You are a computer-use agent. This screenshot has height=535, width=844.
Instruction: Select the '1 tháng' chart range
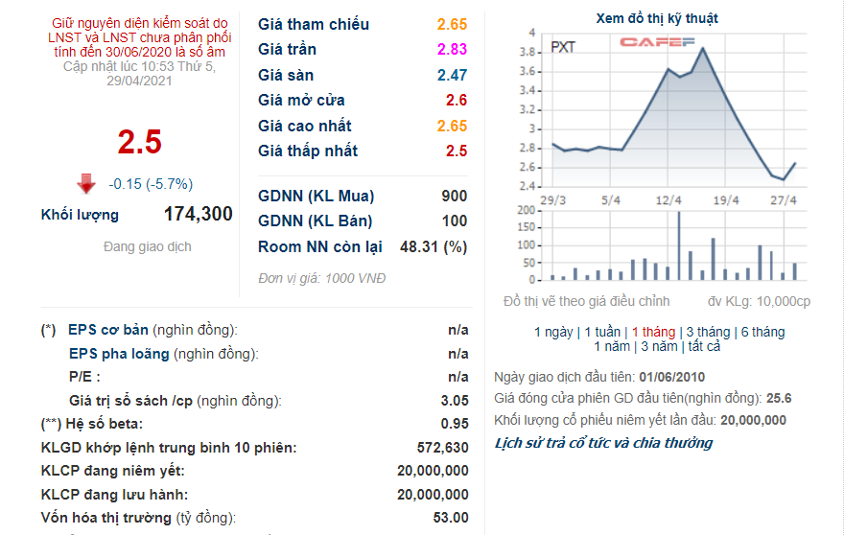tap(653, 332)
